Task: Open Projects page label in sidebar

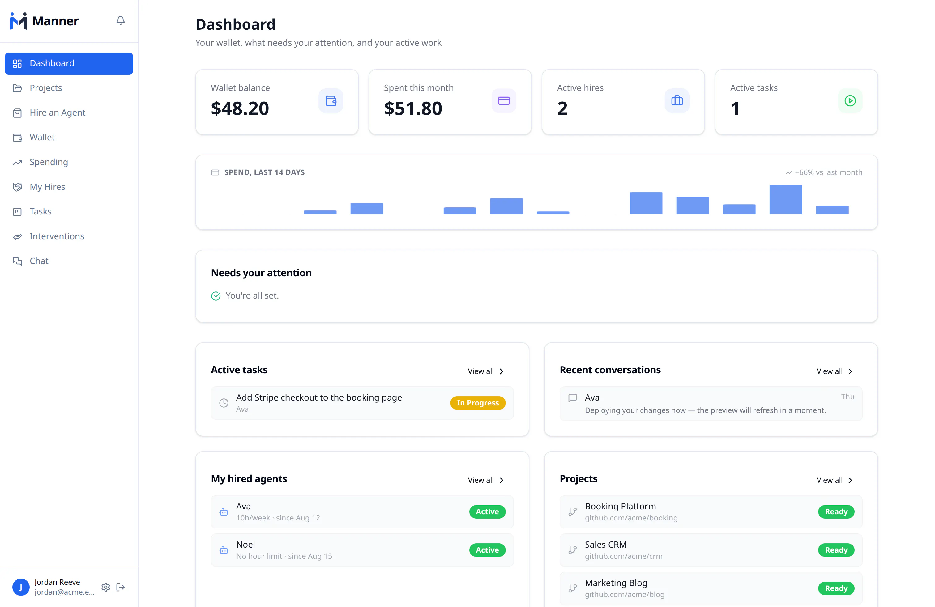Action: pos(46,88)
